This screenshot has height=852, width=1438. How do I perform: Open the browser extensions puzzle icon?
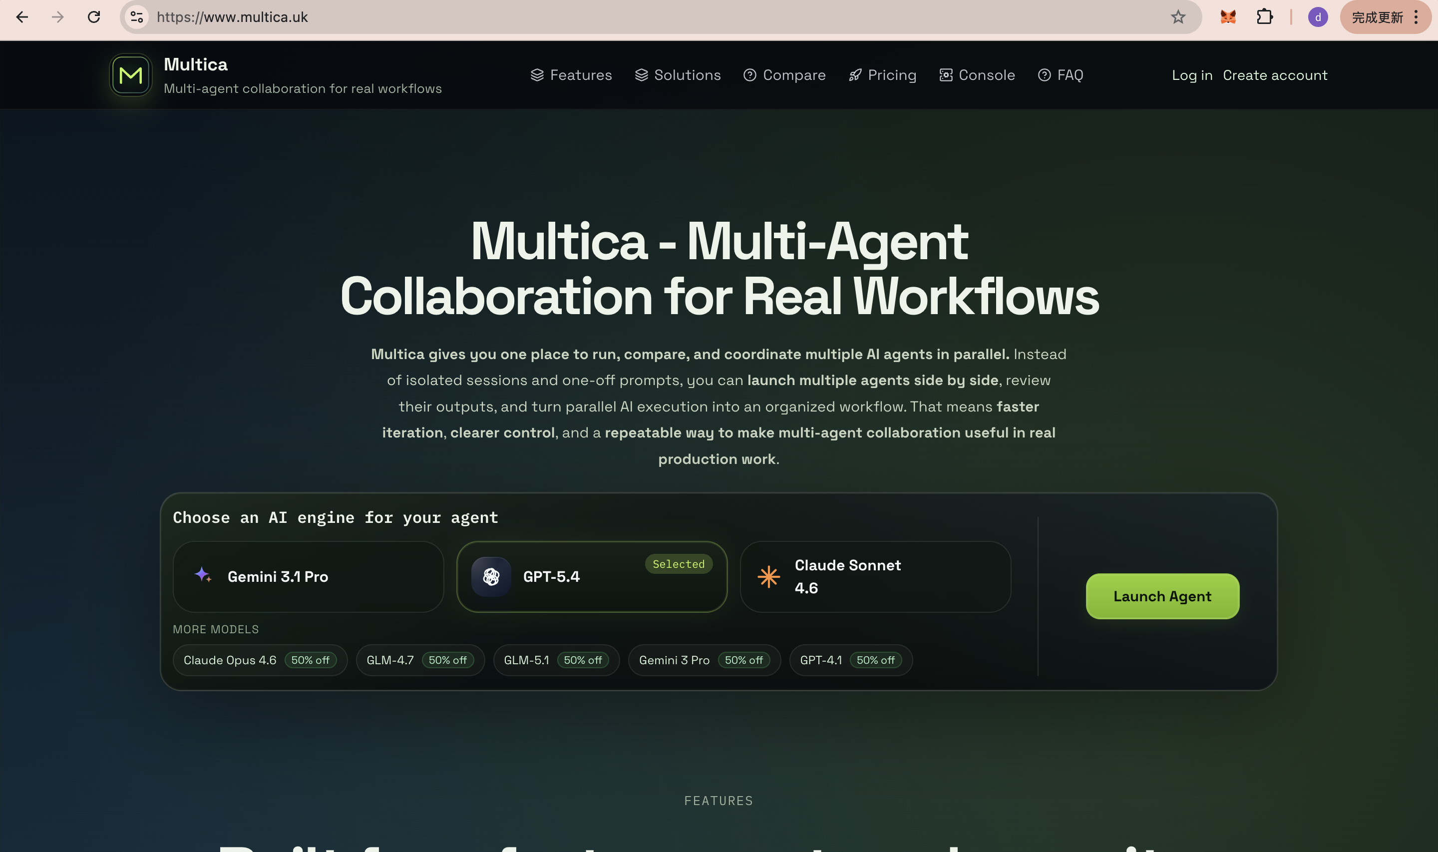click(1265, 17)
